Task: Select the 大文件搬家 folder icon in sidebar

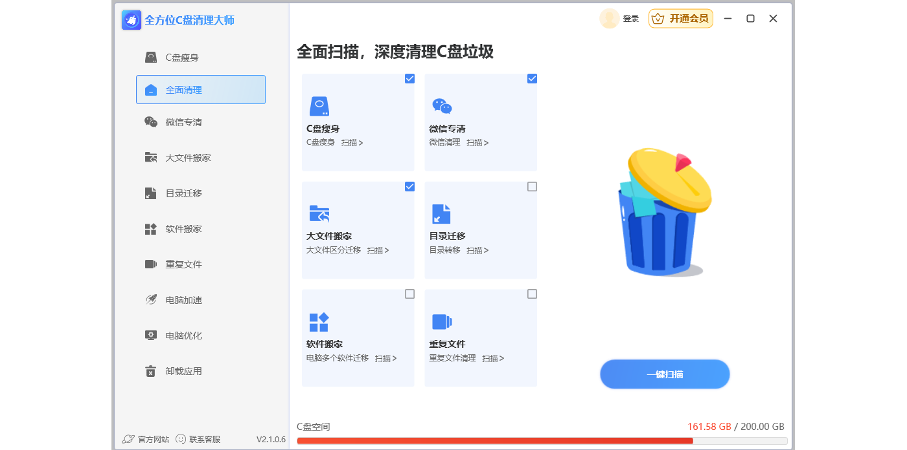Action: pyautogui.click(x=151, y=158)
